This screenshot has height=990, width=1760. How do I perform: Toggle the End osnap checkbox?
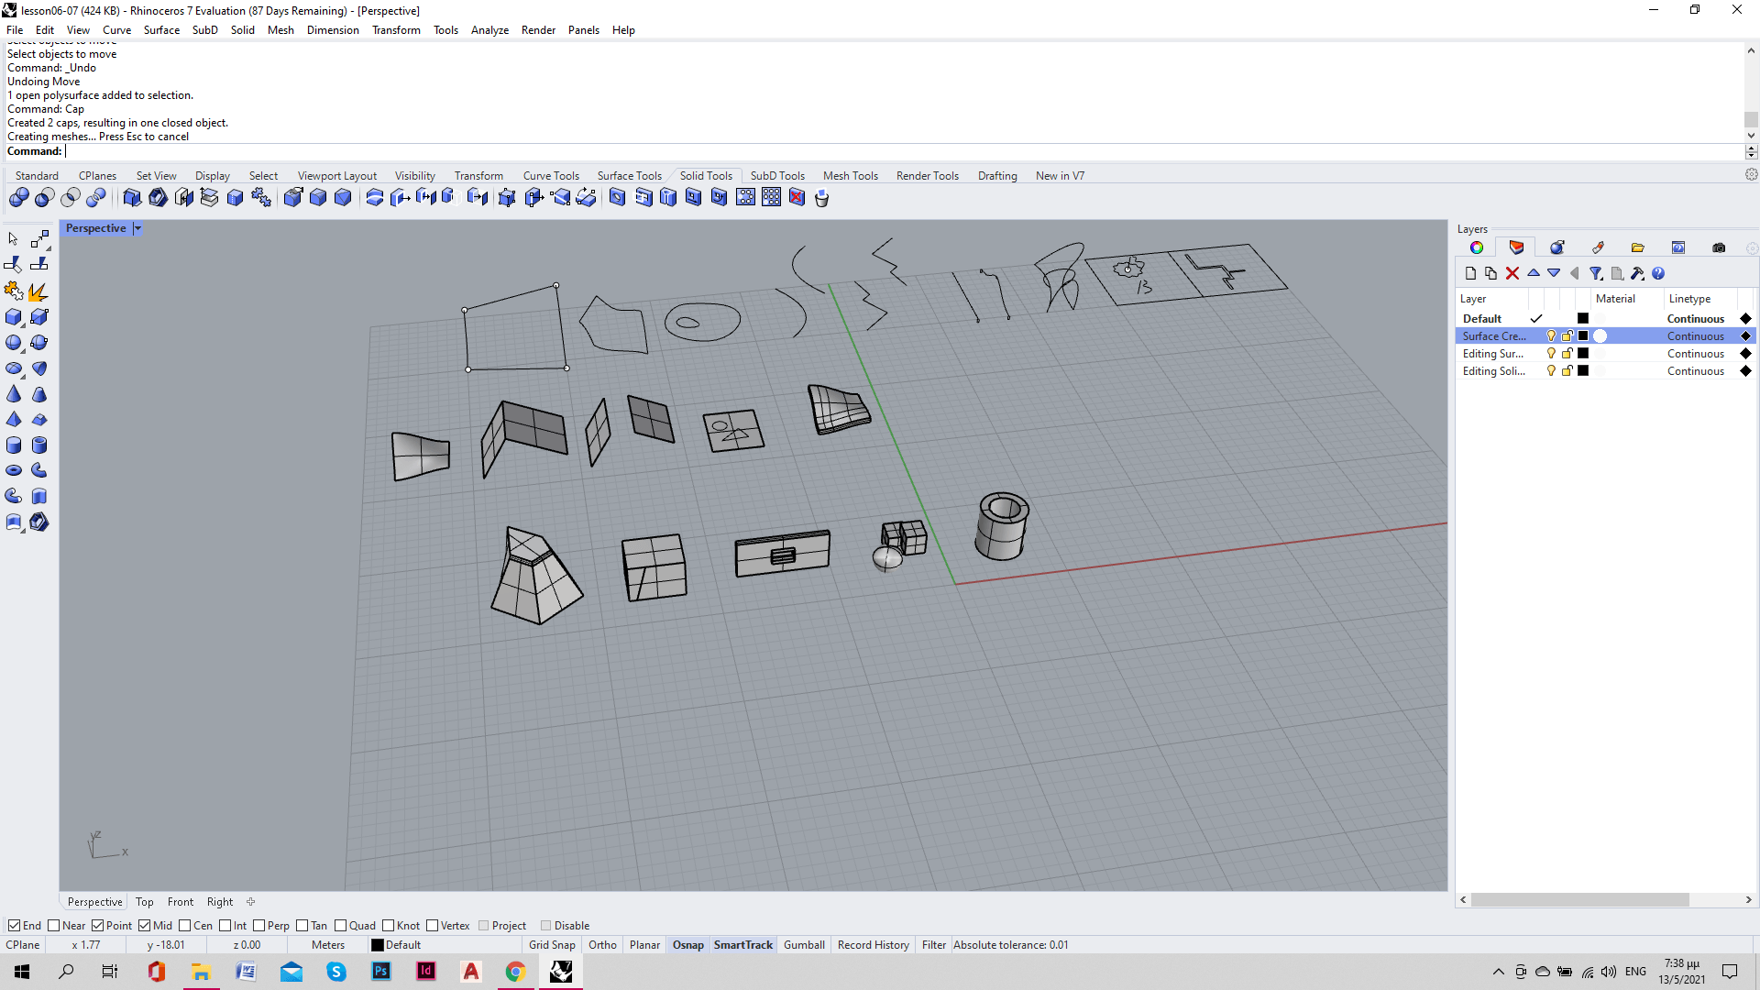click(x=14, y=926)
